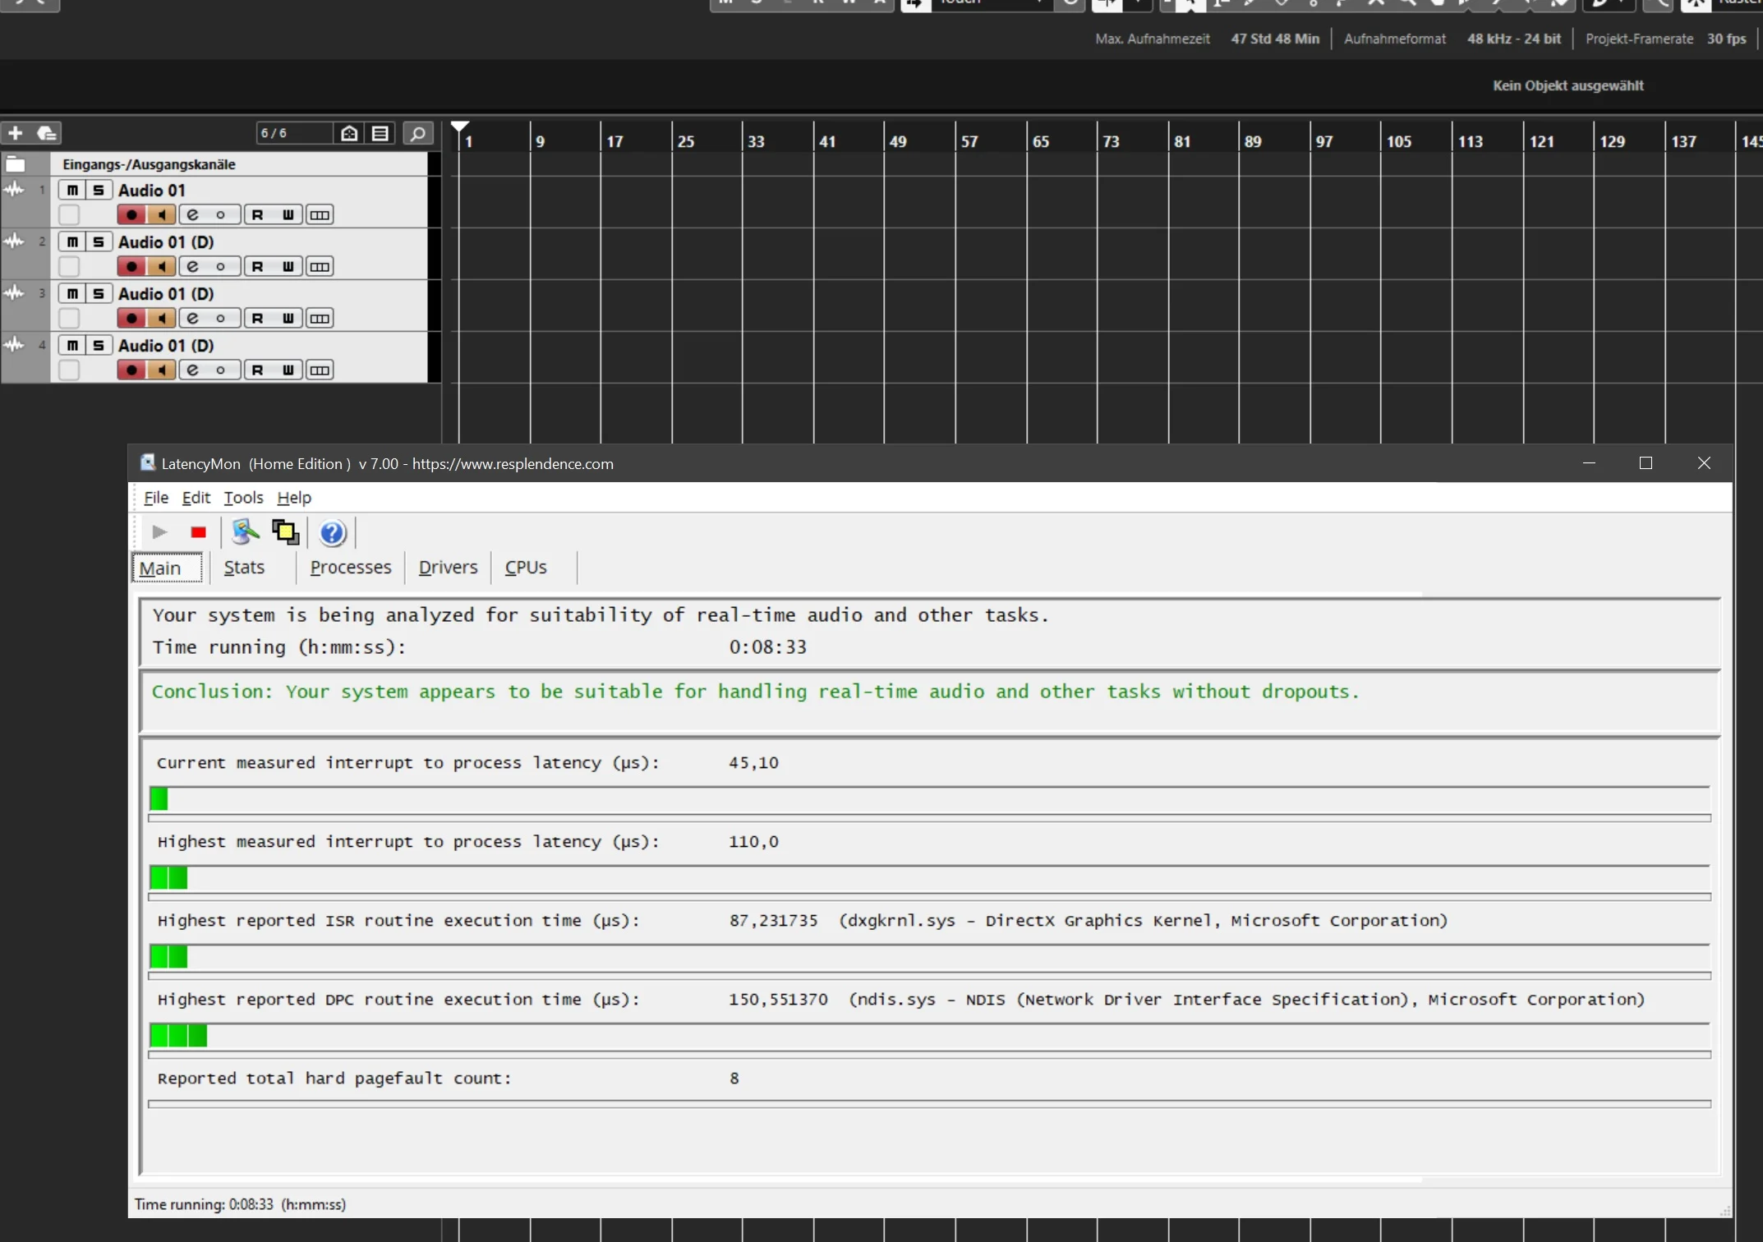Viewport: 1763px width, 1242px height.
Task: Click the Find Tracks magnifier icon
Action: tap(418, 133)
